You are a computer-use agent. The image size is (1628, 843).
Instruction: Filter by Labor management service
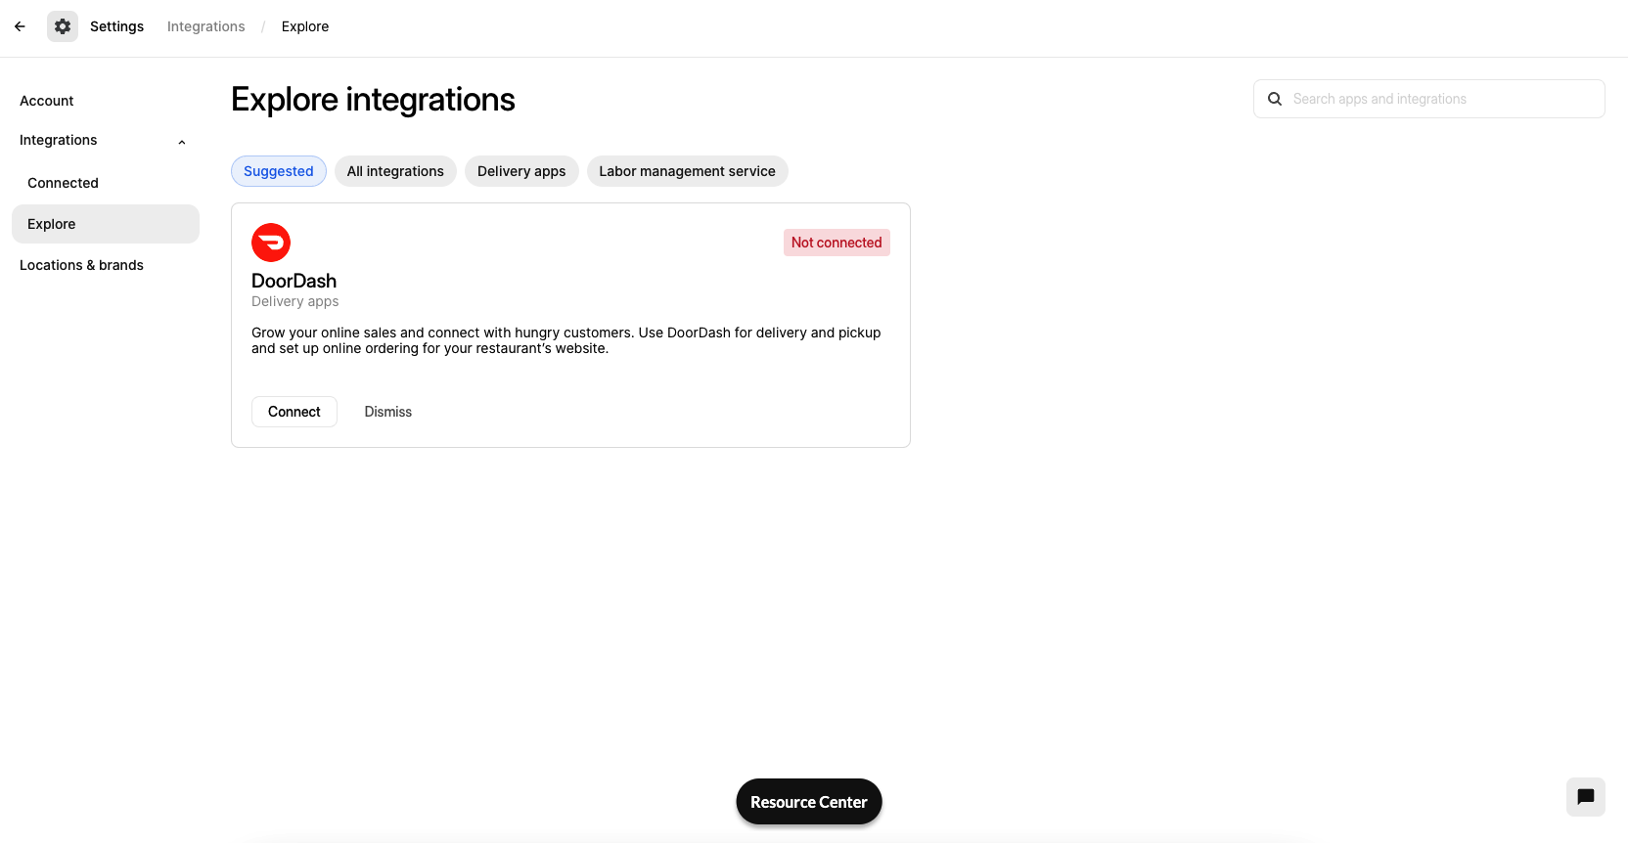click(687, 171)
